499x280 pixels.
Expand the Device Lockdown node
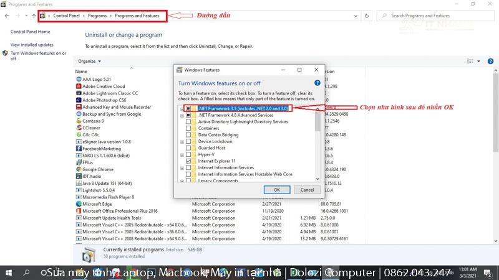click(182, 142)
